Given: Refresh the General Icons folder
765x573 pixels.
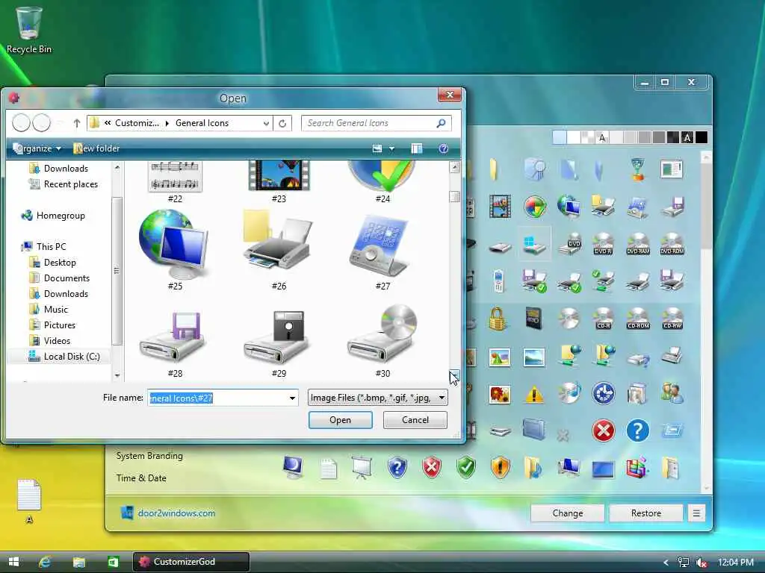Looking at the screenshot, I should [x=282, y=123].
